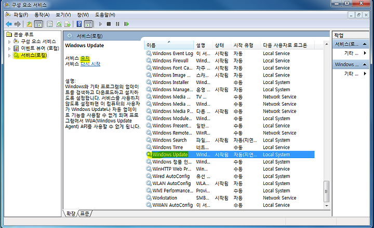Click the Back arrow toolbar icon
Screen dimensions: 374x228
[x=9, y=24]
